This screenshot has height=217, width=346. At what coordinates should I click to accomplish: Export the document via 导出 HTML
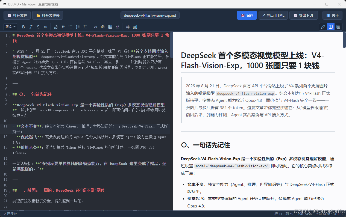[x=273, y=15]
